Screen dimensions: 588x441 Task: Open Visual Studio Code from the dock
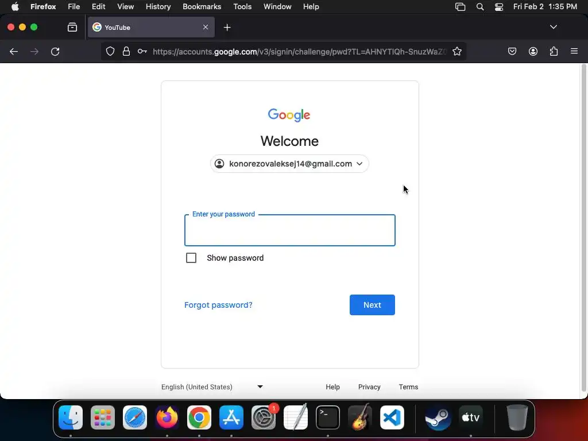(x=392, y=417)
